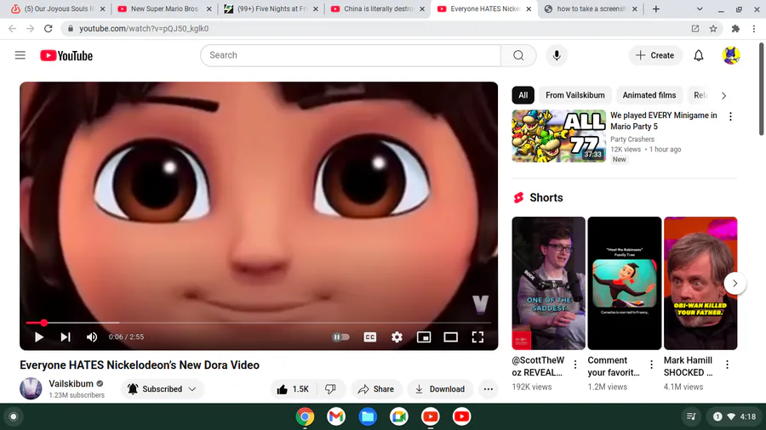Open the player settings gear

click(x=397, y=337)
